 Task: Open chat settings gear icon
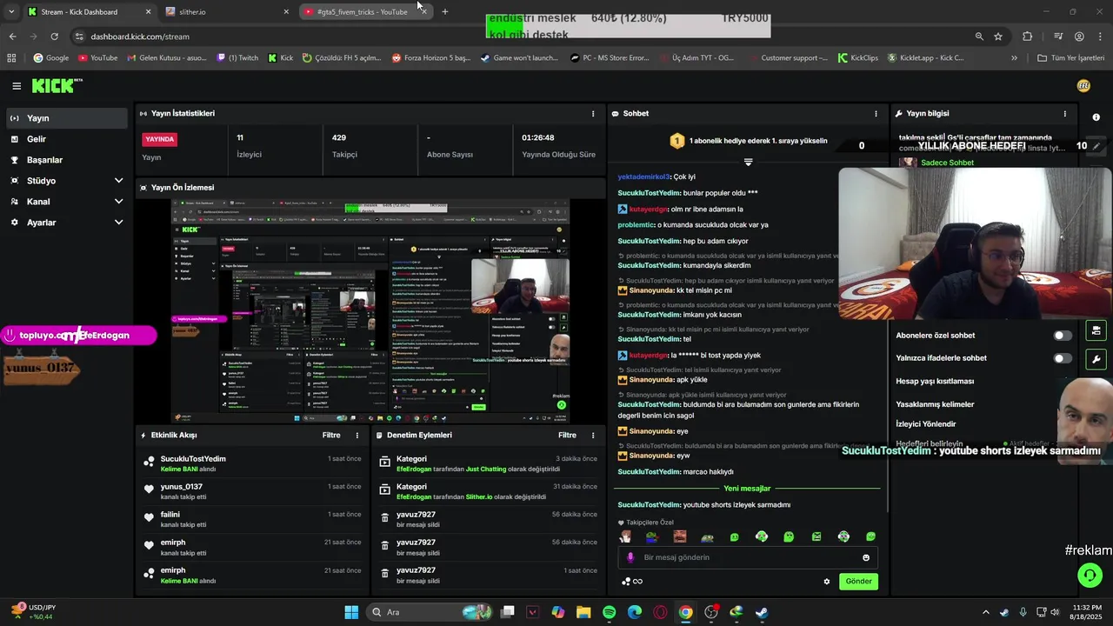[x=827, y=582]
